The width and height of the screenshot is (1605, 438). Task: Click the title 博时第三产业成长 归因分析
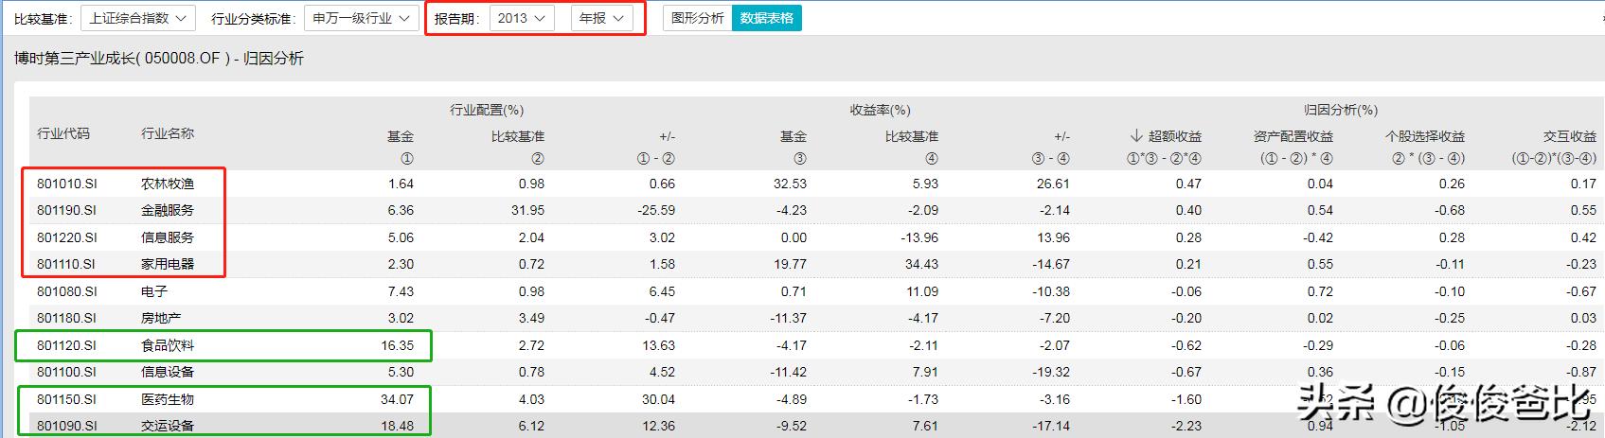[x=159, y=59]
